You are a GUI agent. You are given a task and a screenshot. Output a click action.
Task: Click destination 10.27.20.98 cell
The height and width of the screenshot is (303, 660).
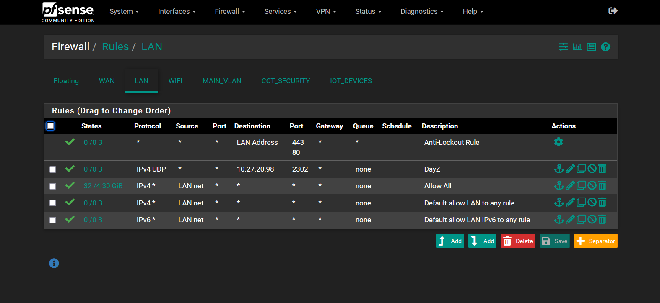coord(255,169)
